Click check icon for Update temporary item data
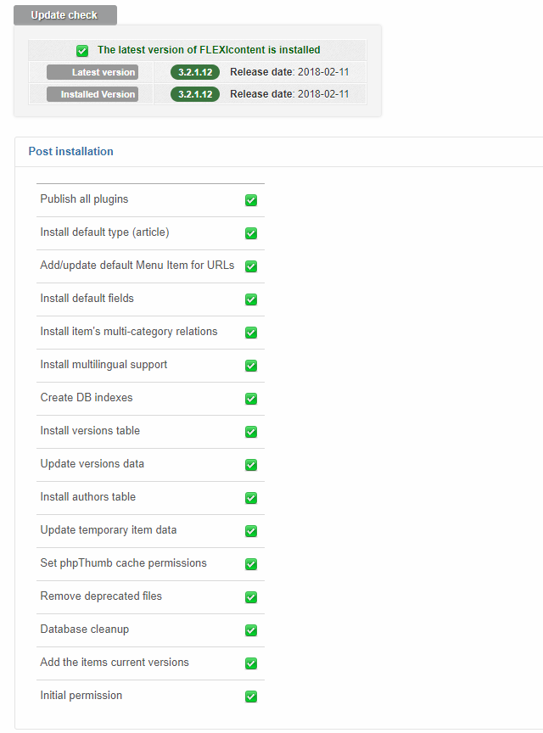The height and width of the screenshot is (733, 543). tap(251, 531)
